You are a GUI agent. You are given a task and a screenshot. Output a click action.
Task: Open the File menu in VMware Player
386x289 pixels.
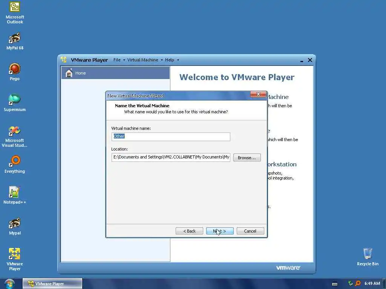117,60
